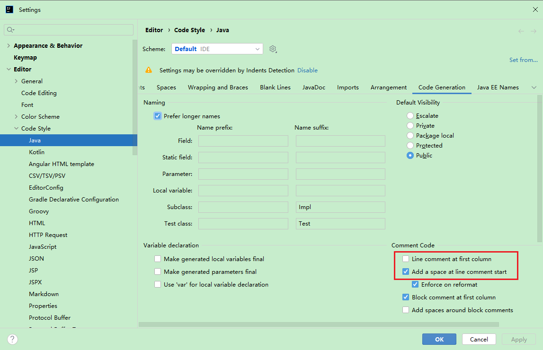Click the scheme settings gear icon
Screen dimensions: 543x350
tap(273, 49)
